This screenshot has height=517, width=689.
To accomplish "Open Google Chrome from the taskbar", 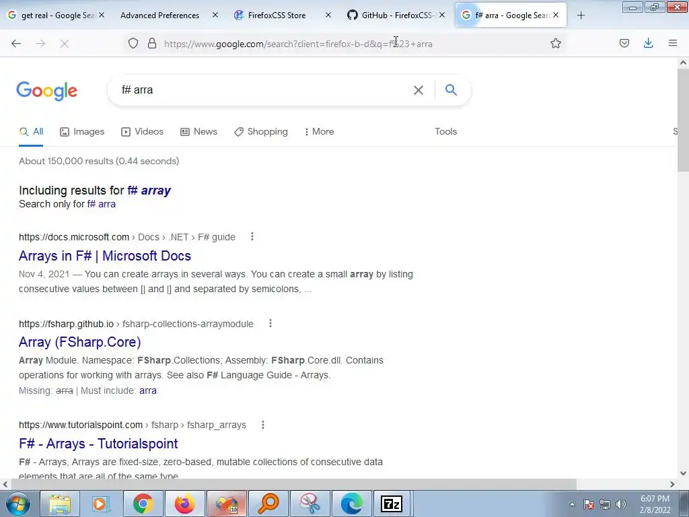I will click(x=143, y=504).
